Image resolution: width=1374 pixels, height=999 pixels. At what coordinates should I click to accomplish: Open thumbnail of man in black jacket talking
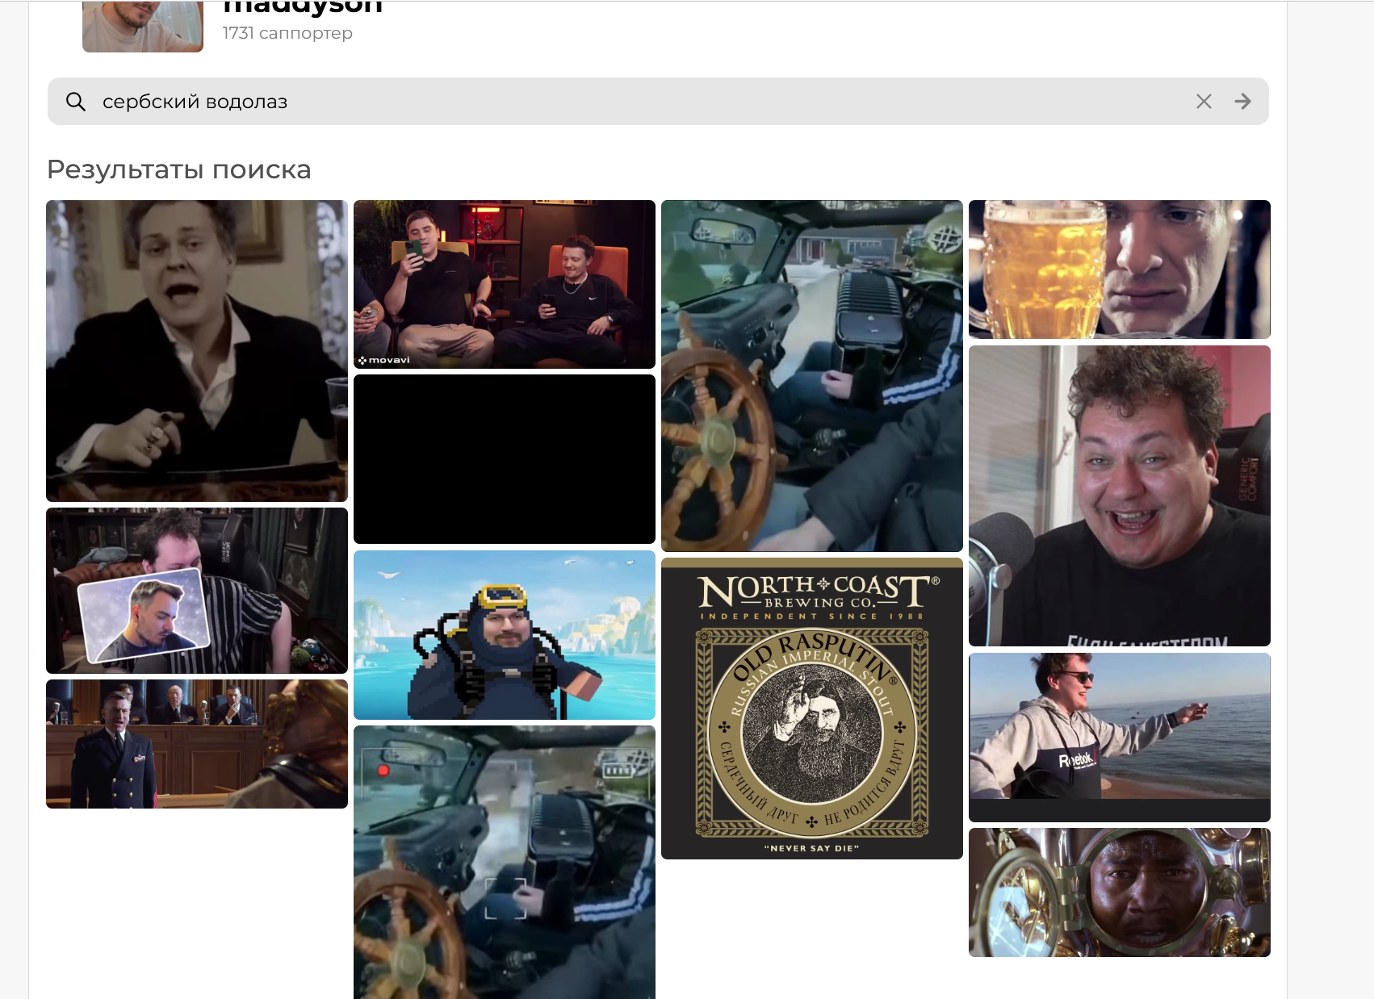pyautogui.click(x=197, y=351)
